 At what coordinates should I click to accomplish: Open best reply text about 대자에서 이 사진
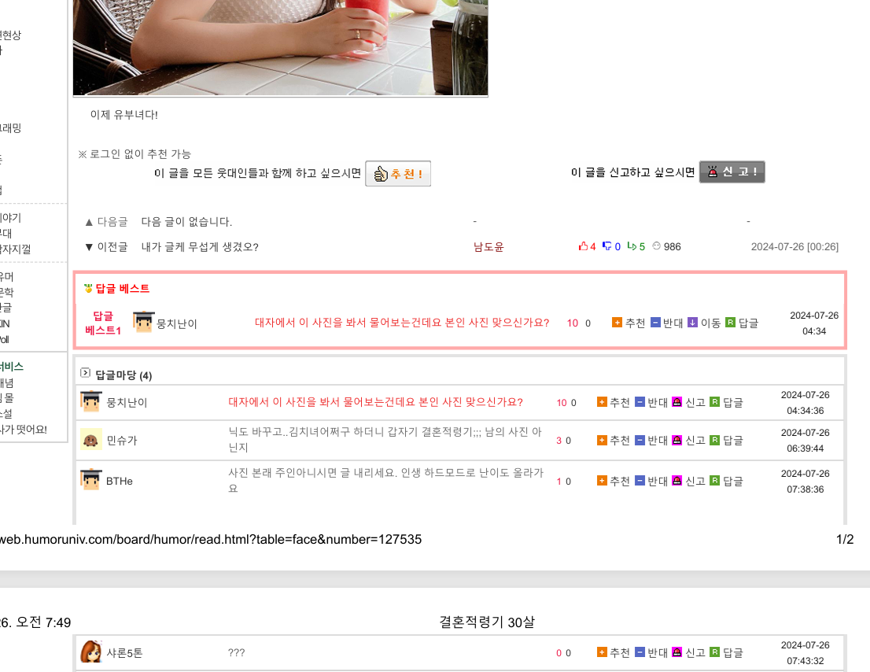coord(402,323)
